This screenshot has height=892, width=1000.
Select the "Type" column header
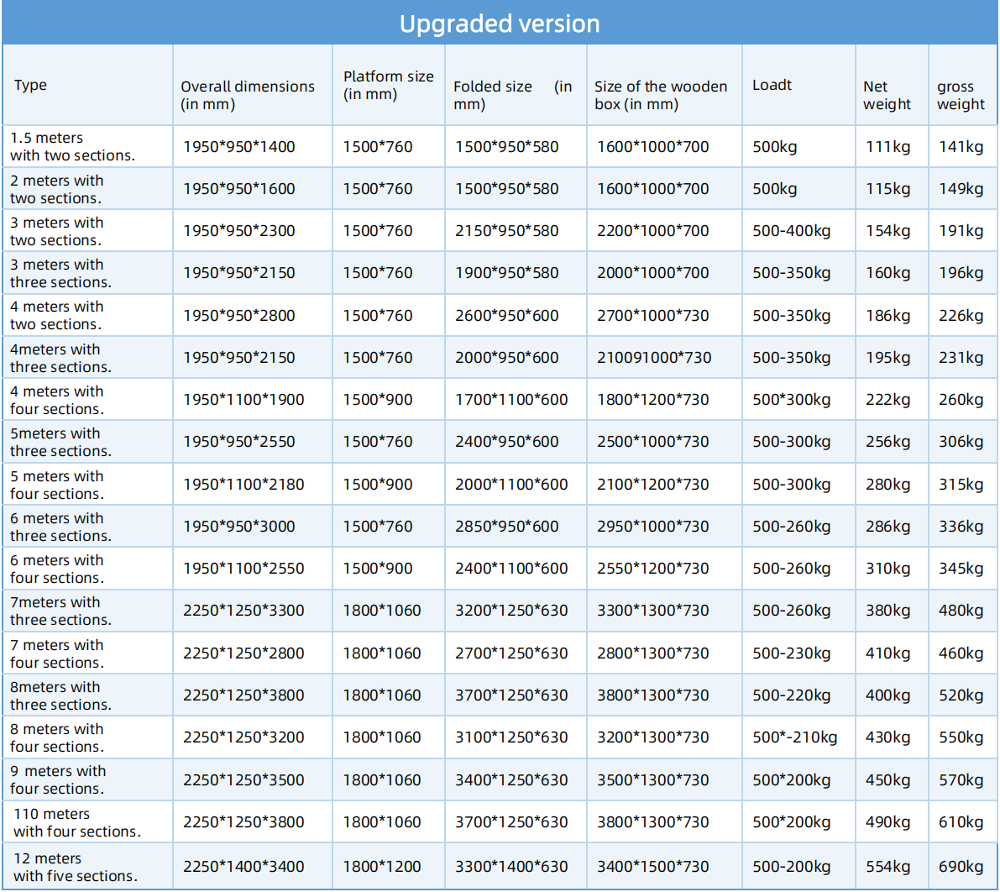pyautogui.click(x=31, y=85)
